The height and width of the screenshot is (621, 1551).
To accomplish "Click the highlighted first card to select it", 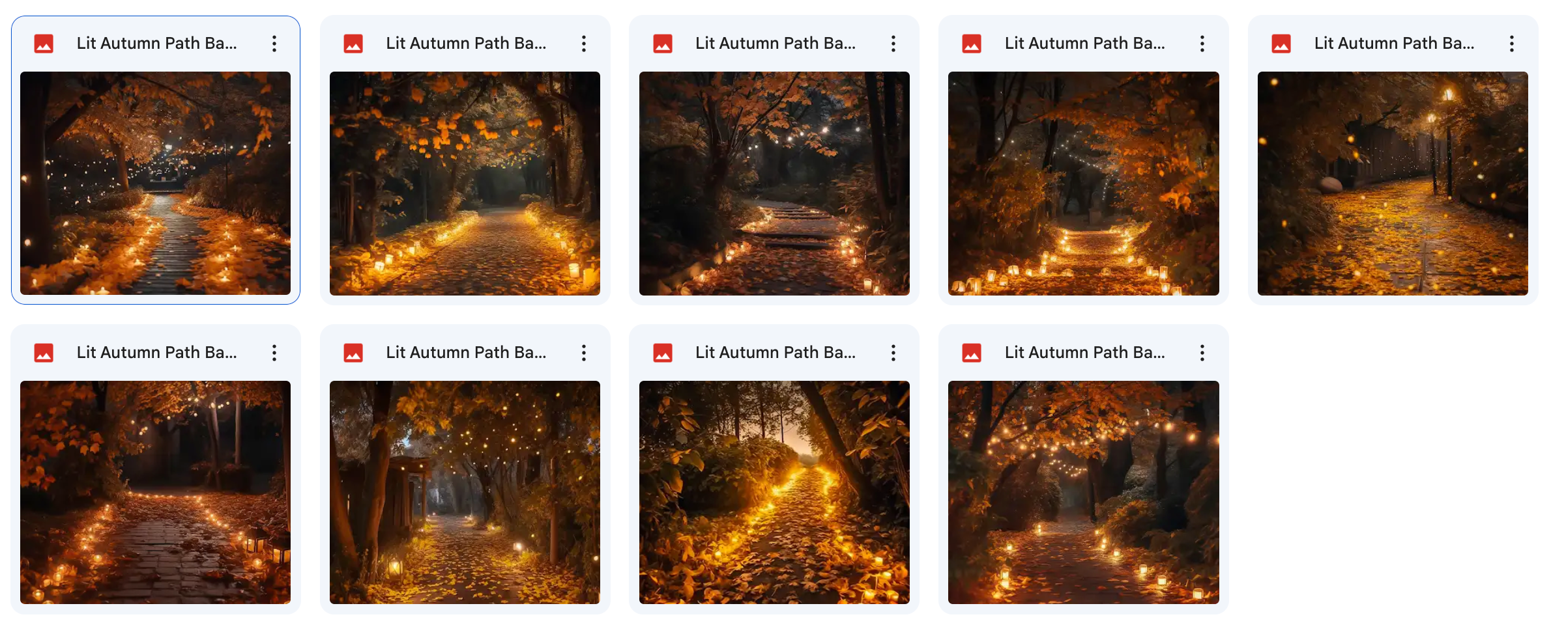I will point(156,184).
